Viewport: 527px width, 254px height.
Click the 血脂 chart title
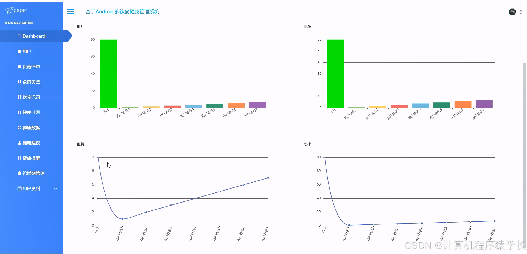307,26
